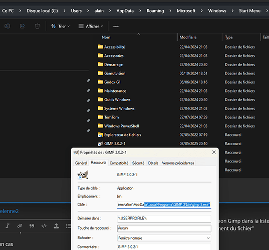Click the italic formatting icon in editor
The height and width of the screenshot is (250, 269).
click(8, 226)
